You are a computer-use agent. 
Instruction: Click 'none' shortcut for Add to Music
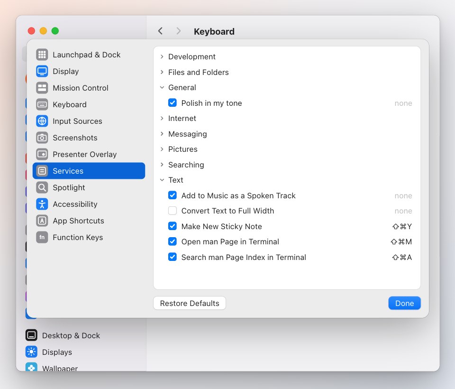tap(403, 196)
